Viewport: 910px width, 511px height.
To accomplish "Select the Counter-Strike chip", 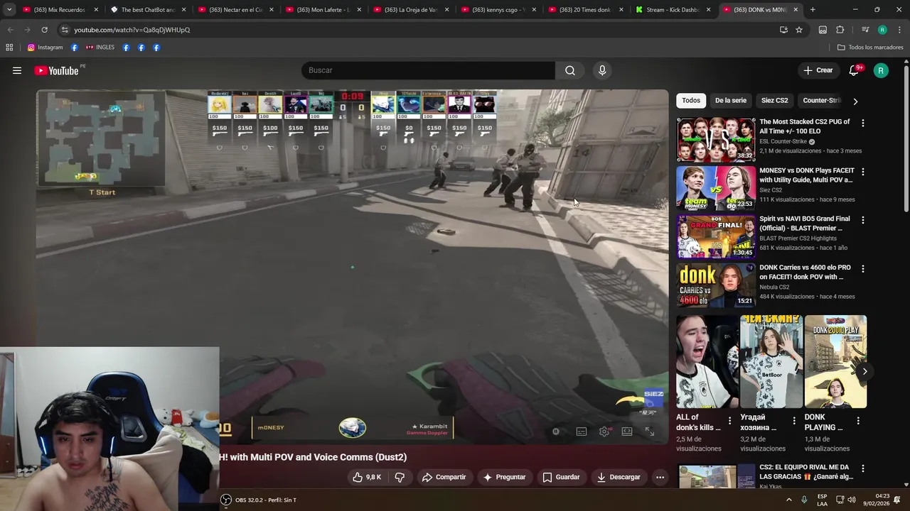I will [821, 101].
